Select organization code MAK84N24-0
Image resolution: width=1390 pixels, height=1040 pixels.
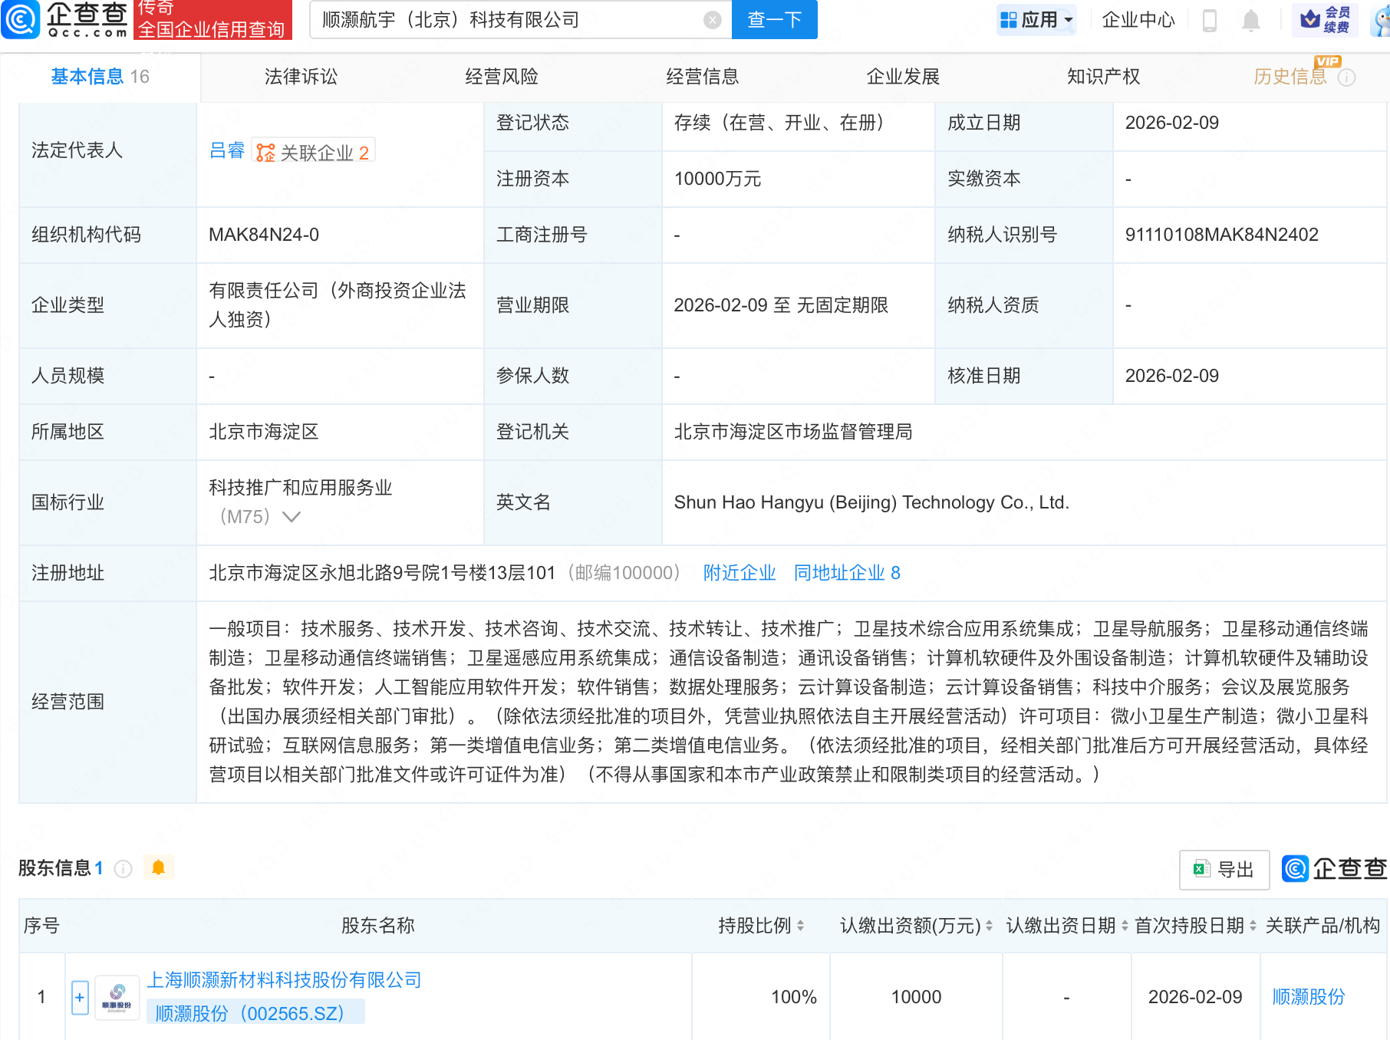click(x=264, y=235)
